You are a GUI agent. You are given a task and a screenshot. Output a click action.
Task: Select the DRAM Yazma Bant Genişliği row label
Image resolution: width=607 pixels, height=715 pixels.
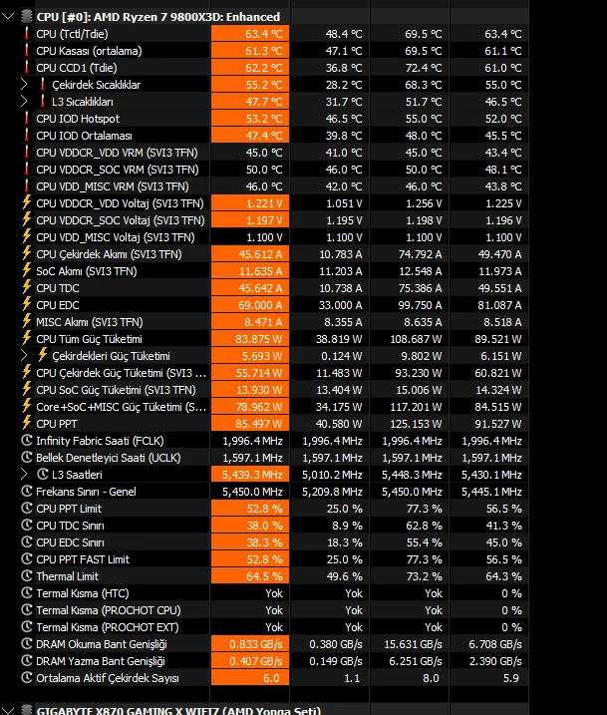point(101,661)
